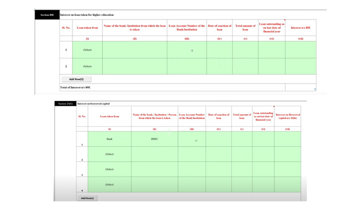The image size is (360, 216).
Task: Click Total amount of loan cell, 80E row 1
Action: click(x=245, y=50)
